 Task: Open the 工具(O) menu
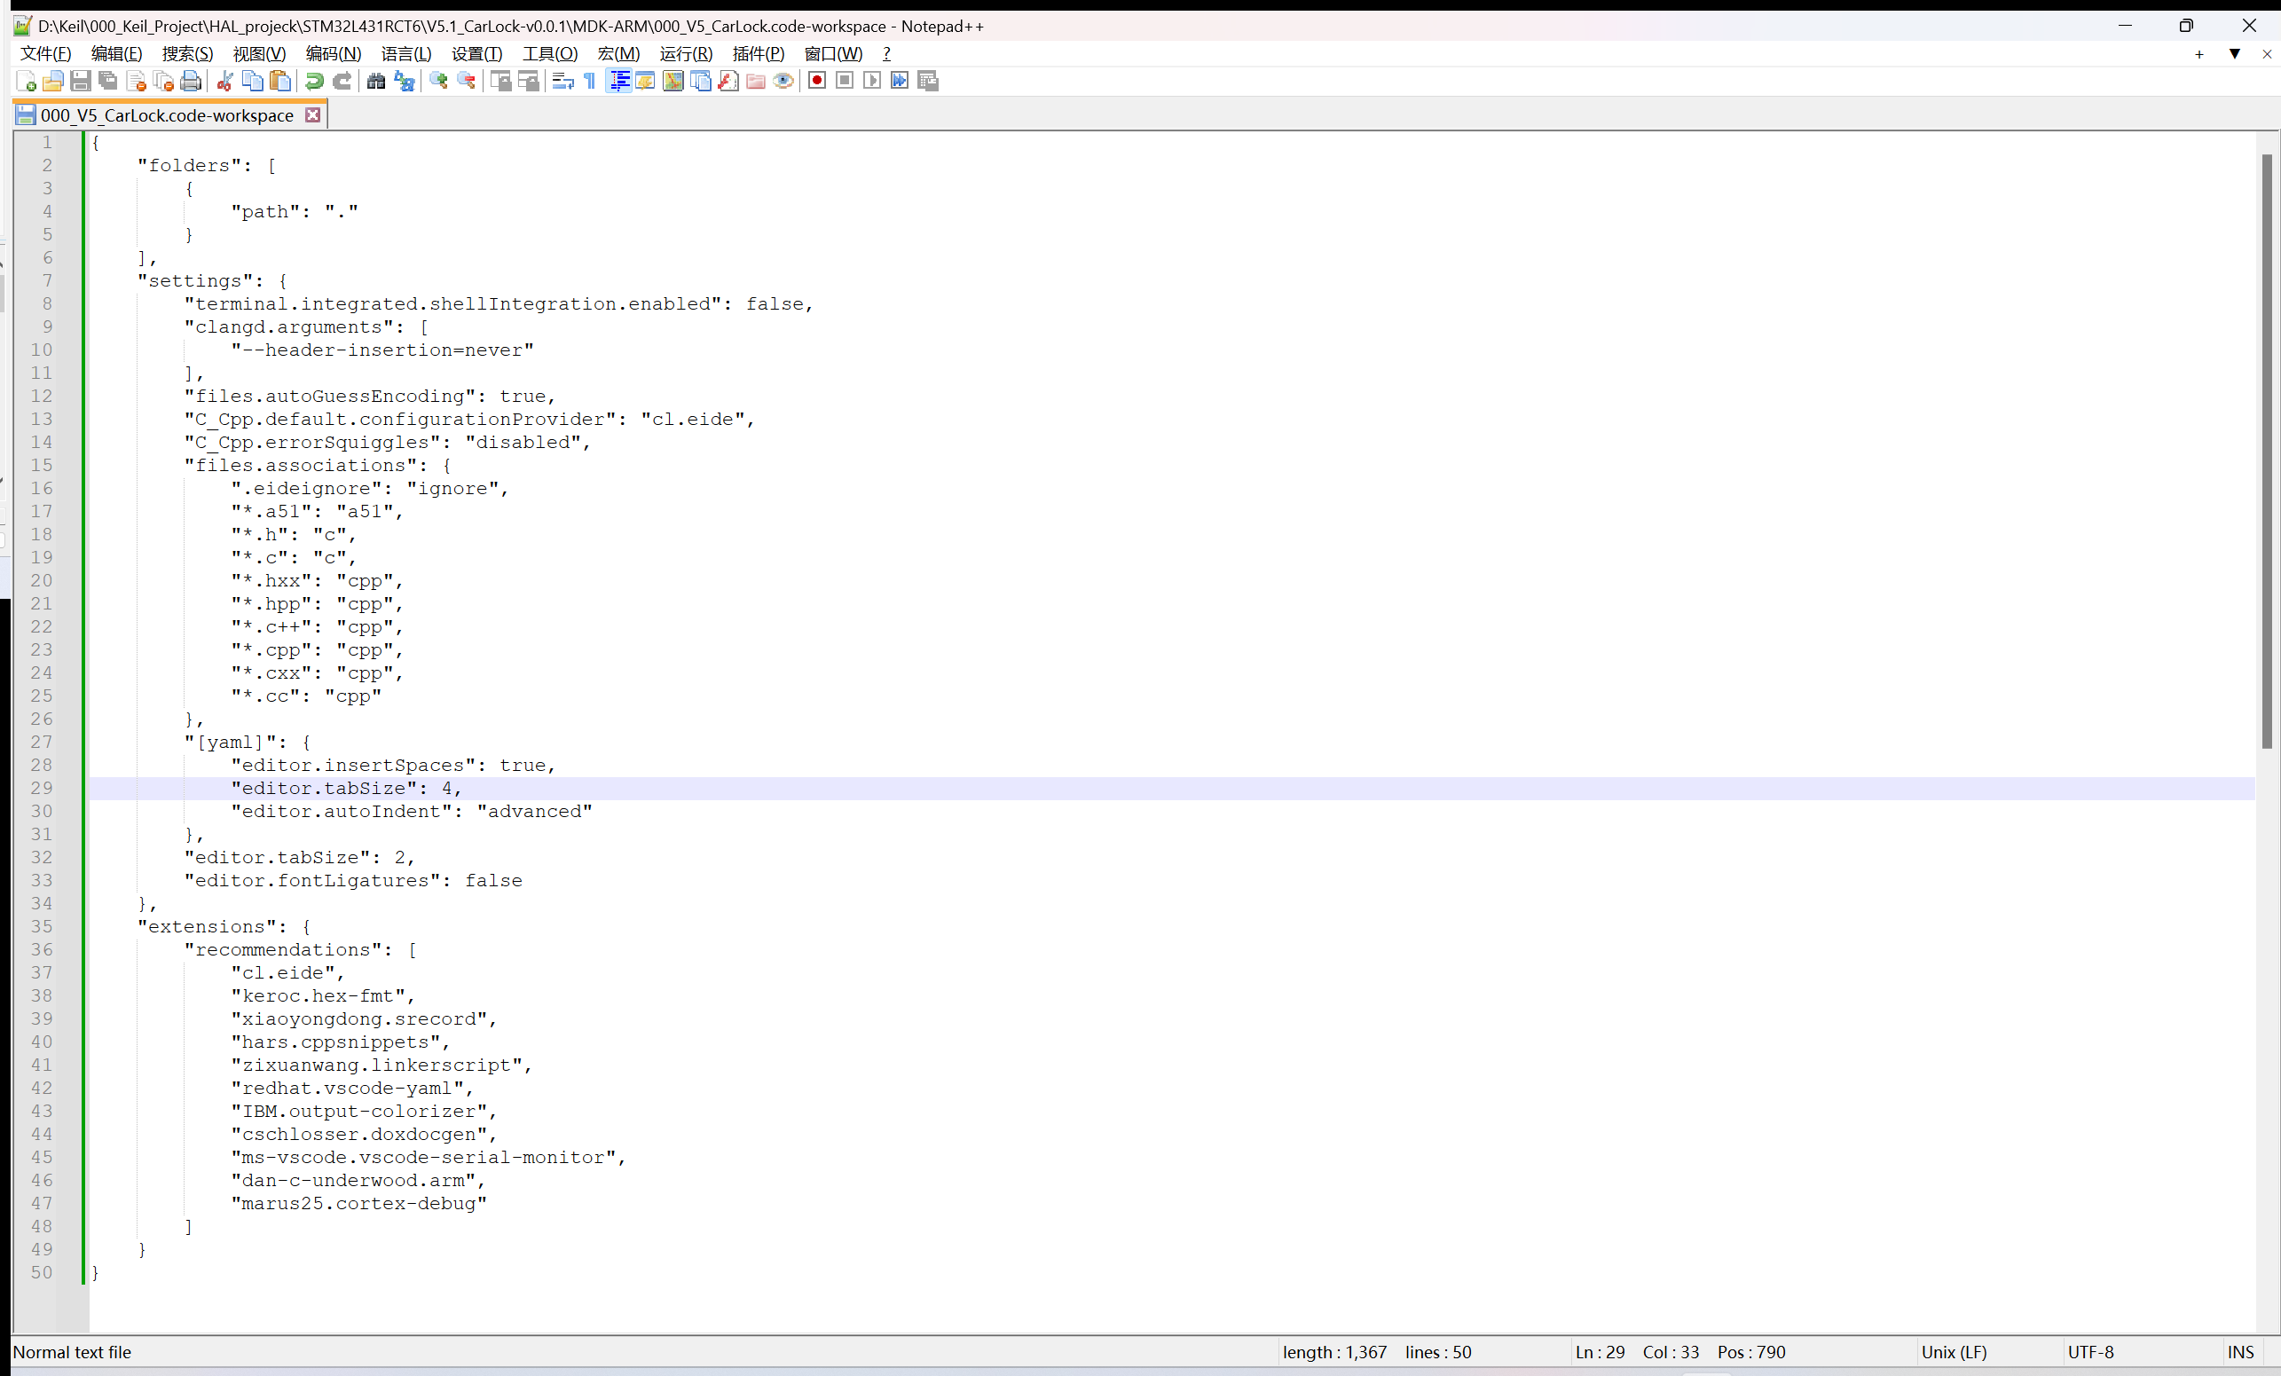550,54
